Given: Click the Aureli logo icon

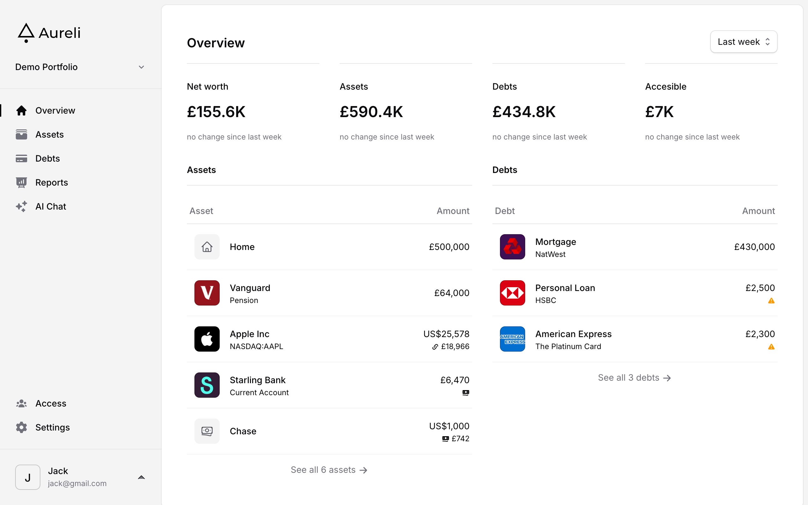Looking at the screenshot, I should [x=26, y=33].
